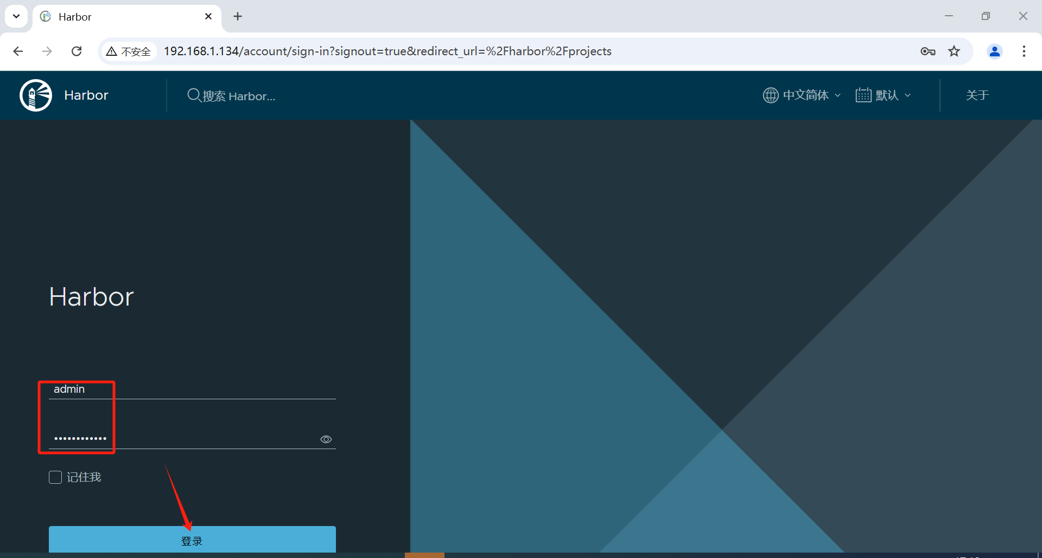The width and height of the screenshot is (1042, 558).
Task: Click the not secure warning icon
Action: [x=112, y=51]
